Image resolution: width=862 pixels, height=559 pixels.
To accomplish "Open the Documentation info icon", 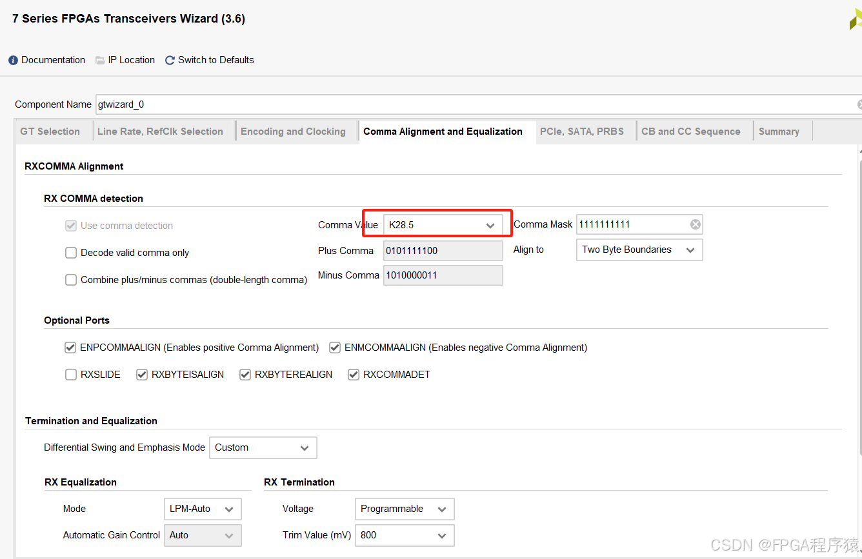I will click(x=13, y=60).
